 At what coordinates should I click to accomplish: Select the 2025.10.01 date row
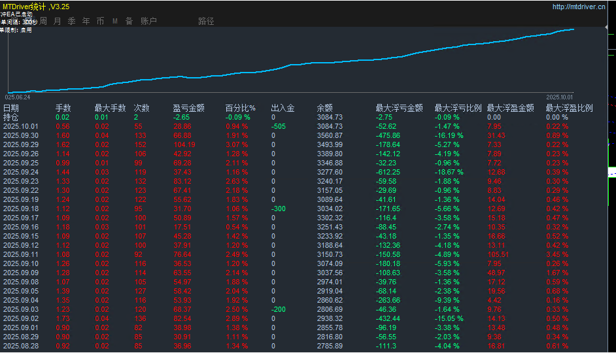[x=21, y=126]
